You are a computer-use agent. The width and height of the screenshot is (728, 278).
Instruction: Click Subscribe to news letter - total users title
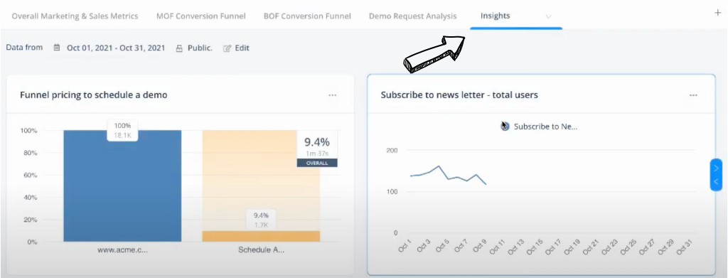point(459,95)
